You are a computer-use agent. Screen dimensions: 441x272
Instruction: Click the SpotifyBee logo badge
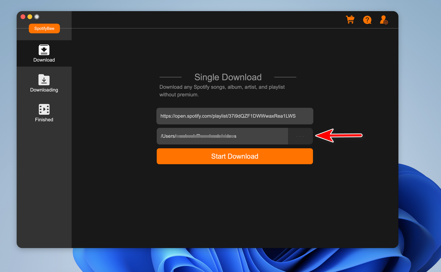pyautogui.click(x=44, y=28)
